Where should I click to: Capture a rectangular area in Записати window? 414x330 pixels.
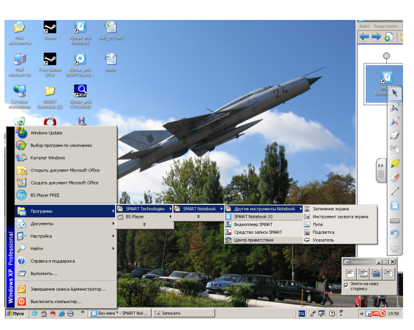click(x=350, y=274)
